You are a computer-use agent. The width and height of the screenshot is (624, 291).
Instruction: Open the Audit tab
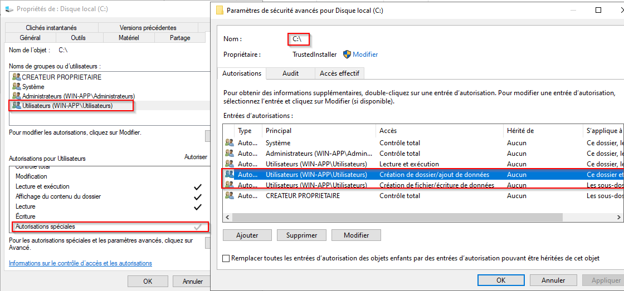pyautogui.click(x=290, y=73)
